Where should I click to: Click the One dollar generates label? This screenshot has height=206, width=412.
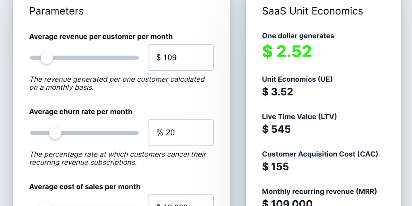click(x=298, y=36)
